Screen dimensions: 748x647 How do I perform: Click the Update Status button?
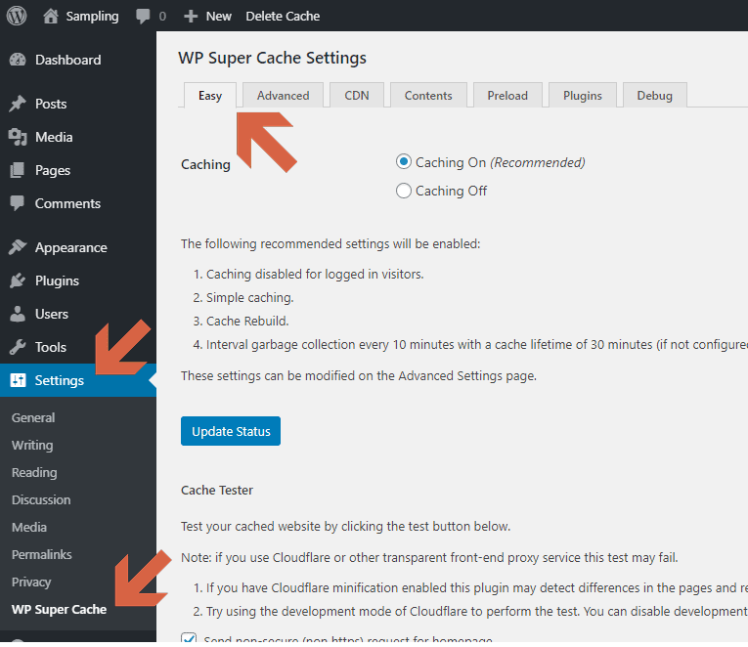[231, 431]
